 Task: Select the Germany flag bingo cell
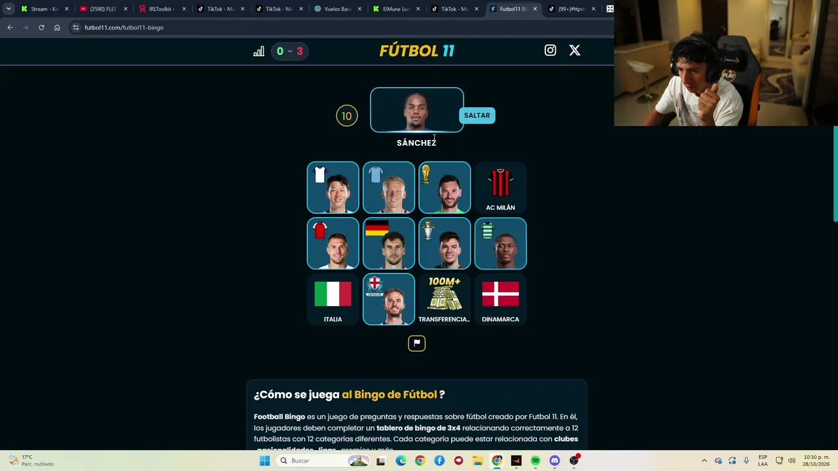pos(389,243)
